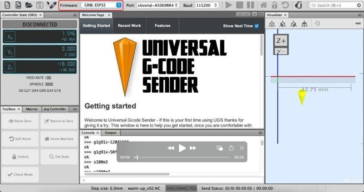This screenshot has width=364, height=192.
Task: Switch to the Macros tab
Action: (32, 109)
